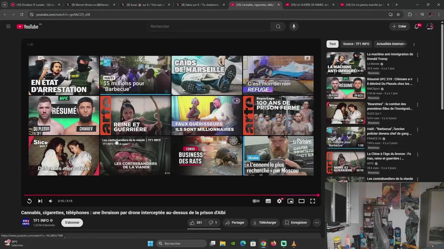This screenshot has height=249, width=444.
Task: Click the video progress bar
Action: (171, 195)
